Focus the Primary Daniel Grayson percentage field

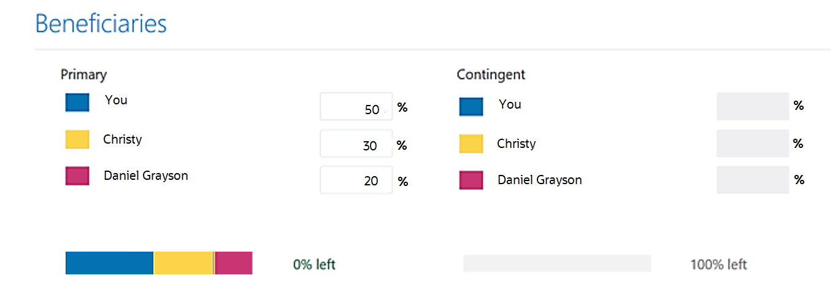pos(356,180)
